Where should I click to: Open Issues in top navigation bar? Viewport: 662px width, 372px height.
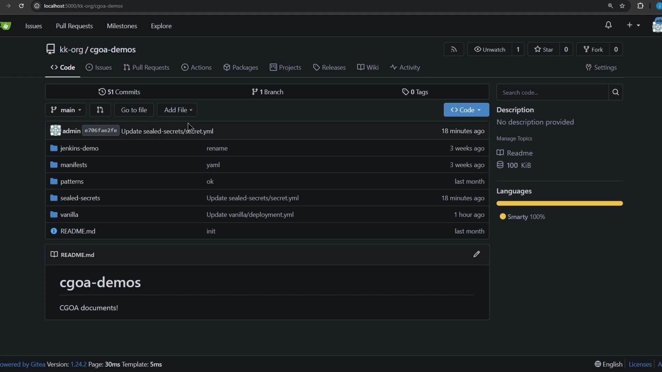click(x=33, y=26)
